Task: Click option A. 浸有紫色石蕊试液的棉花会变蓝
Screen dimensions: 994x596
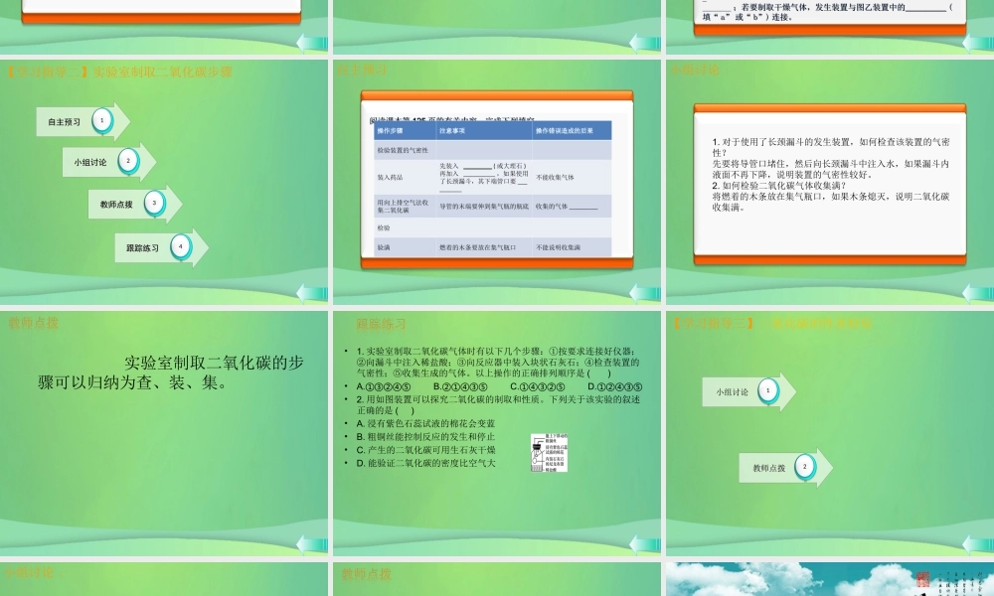Action: point(425,423)
